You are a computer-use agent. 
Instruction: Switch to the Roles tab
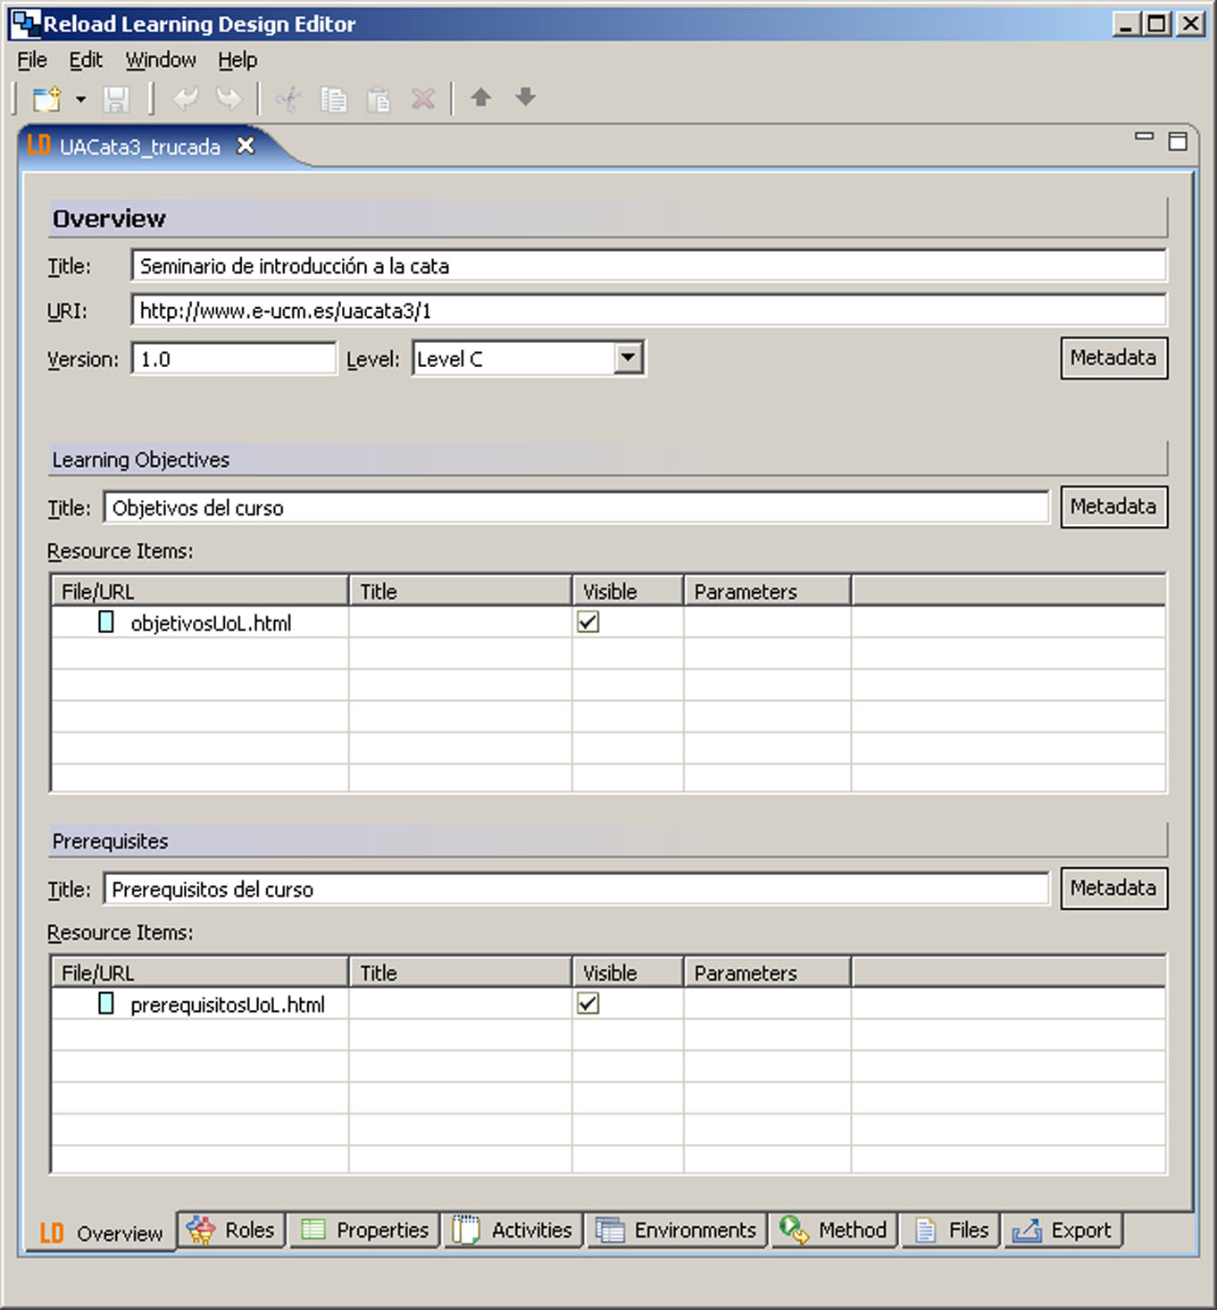click(x=231, y=1230)
